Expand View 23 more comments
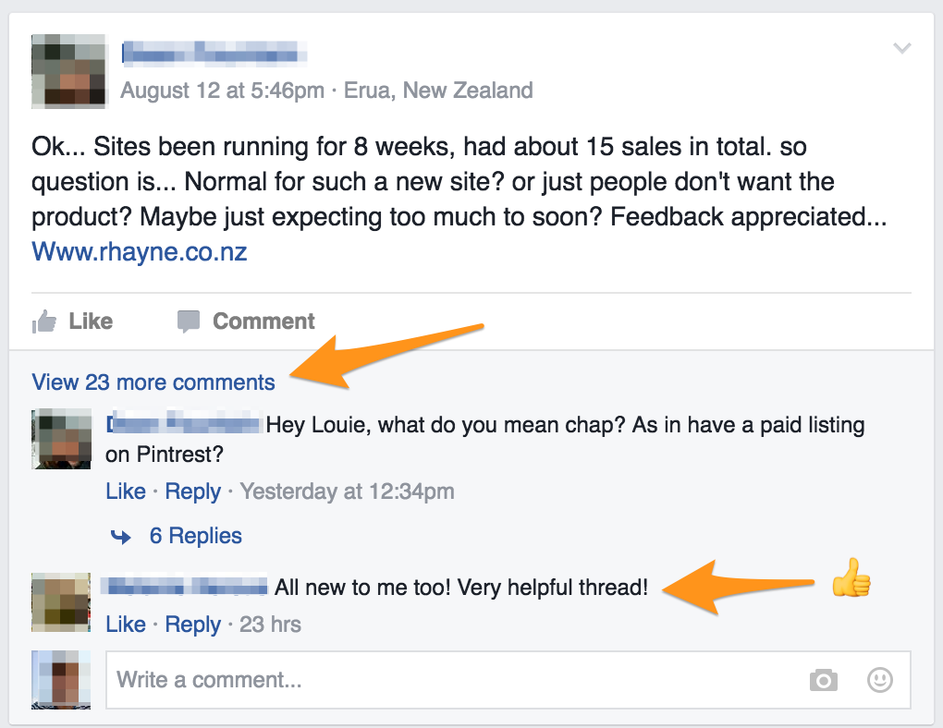The width and height of the screenshot is (943, 728). [153, 382]
